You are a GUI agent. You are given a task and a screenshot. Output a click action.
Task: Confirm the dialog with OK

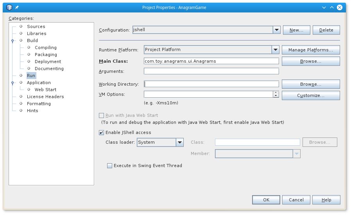tap(266, 200)
